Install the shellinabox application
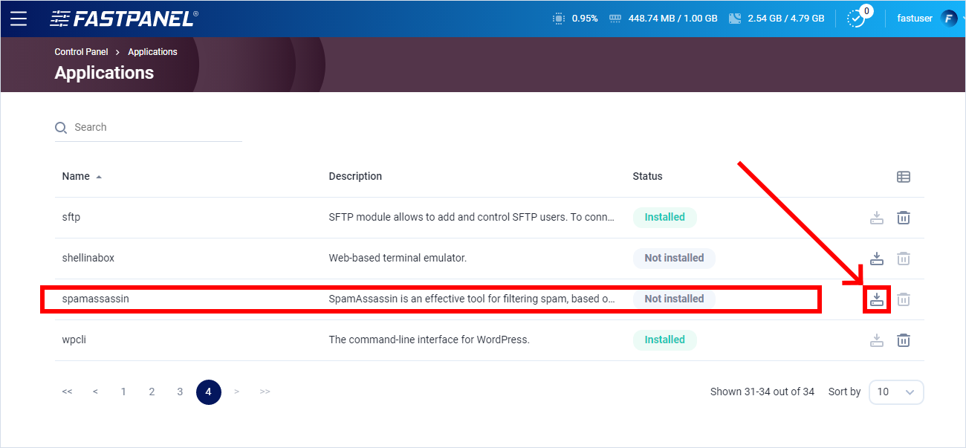This screenshot has width=966, height=448. [x=877, y=259]
